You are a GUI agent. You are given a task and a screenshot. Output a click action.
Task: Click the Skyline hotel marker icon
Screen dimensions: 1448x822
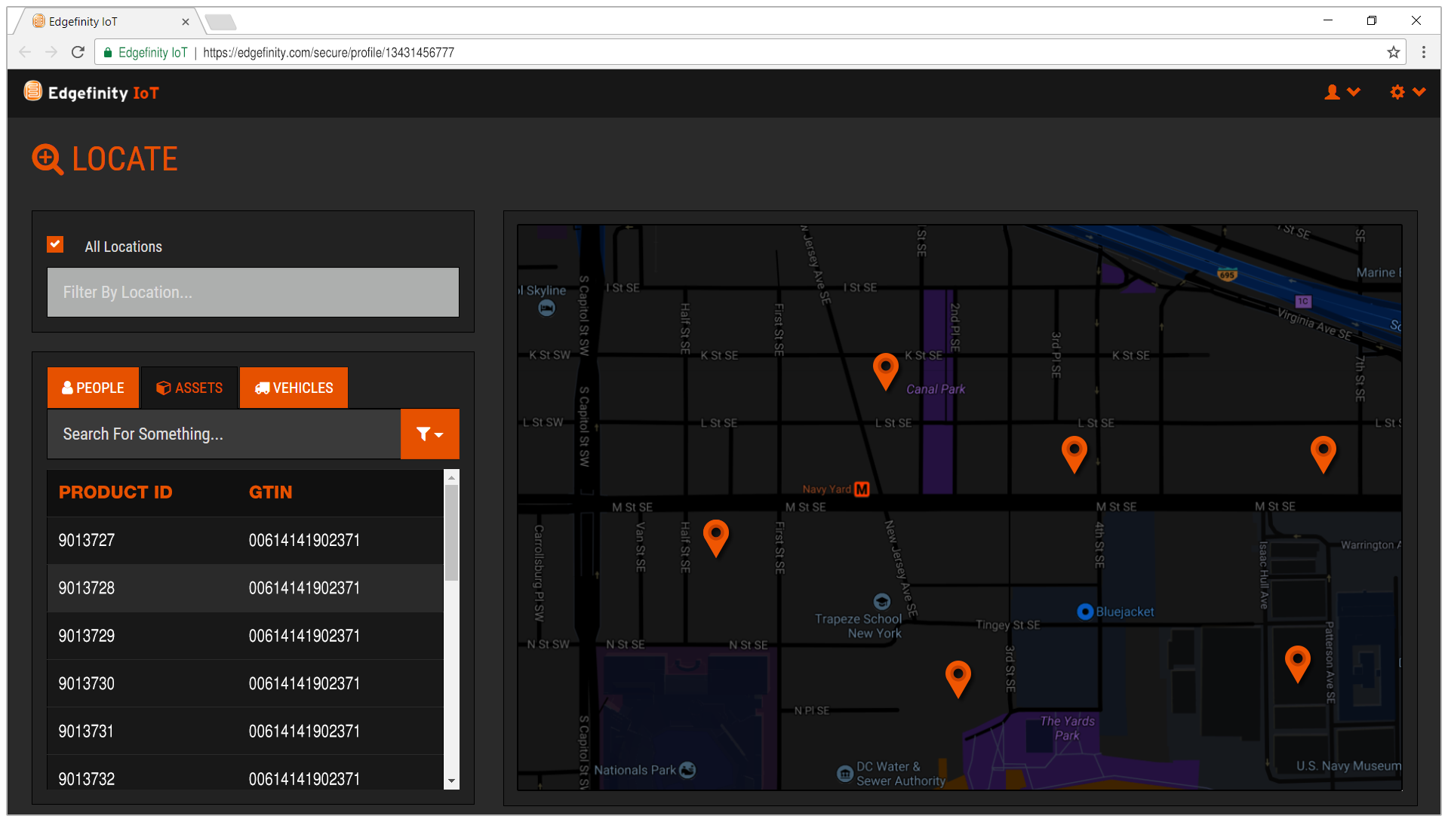pos(547,308)
